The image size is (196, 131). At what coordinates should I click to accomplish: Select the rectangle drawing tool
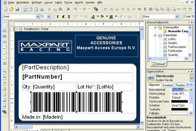click(x=4, y=47)
